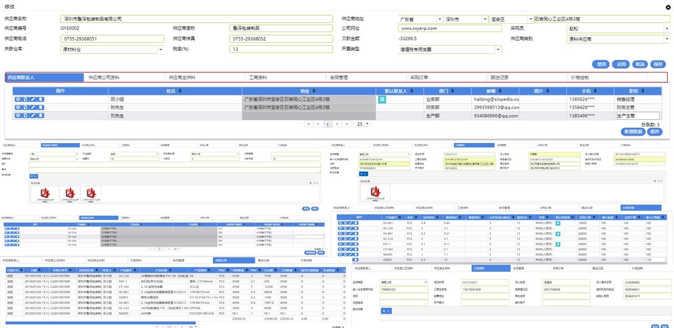Viewport: 674px width, 328px height.
Task: Open the 采购员 dropdown showing 赵松
Action: 666,29
